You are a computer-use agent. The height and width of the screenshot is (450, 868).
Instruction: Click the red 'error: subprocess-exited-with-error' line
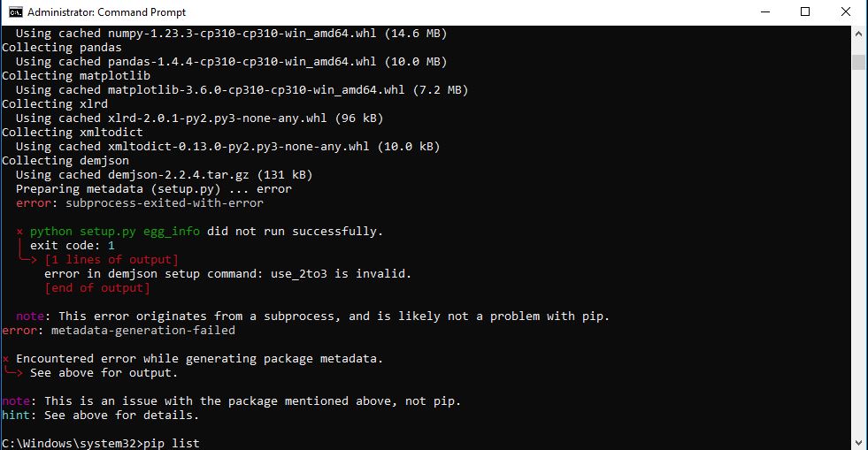140,202
